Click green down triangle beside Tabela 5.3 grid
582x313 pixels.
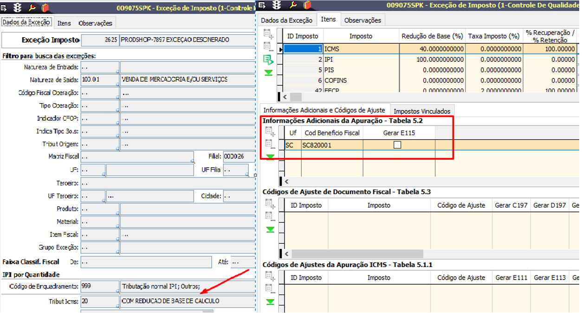270,229
